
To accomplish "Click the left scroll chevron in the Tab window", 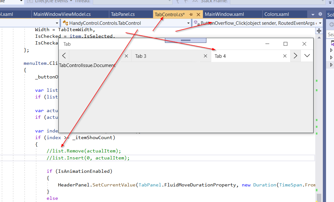I will (x=64, y=56).
